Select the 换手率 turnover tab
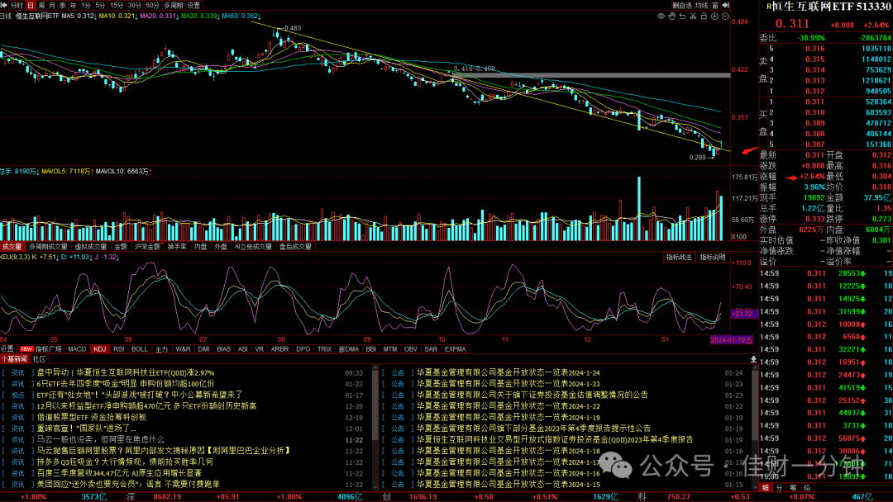Image resolution: width=893 pixels, height=502 pixels. click(x=177, y=247)
